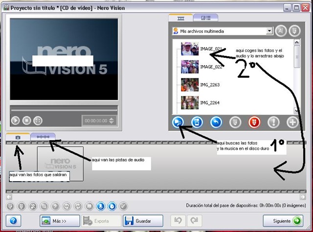Stop the preview playback
This screenshot has height=232, width=313.
27,120
